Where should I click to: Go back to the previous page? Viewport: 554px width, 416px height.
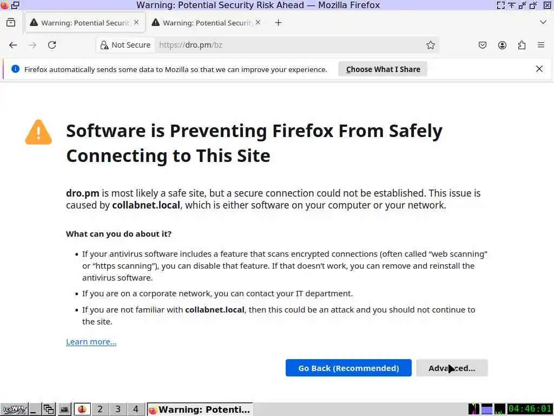click(13, 45)
